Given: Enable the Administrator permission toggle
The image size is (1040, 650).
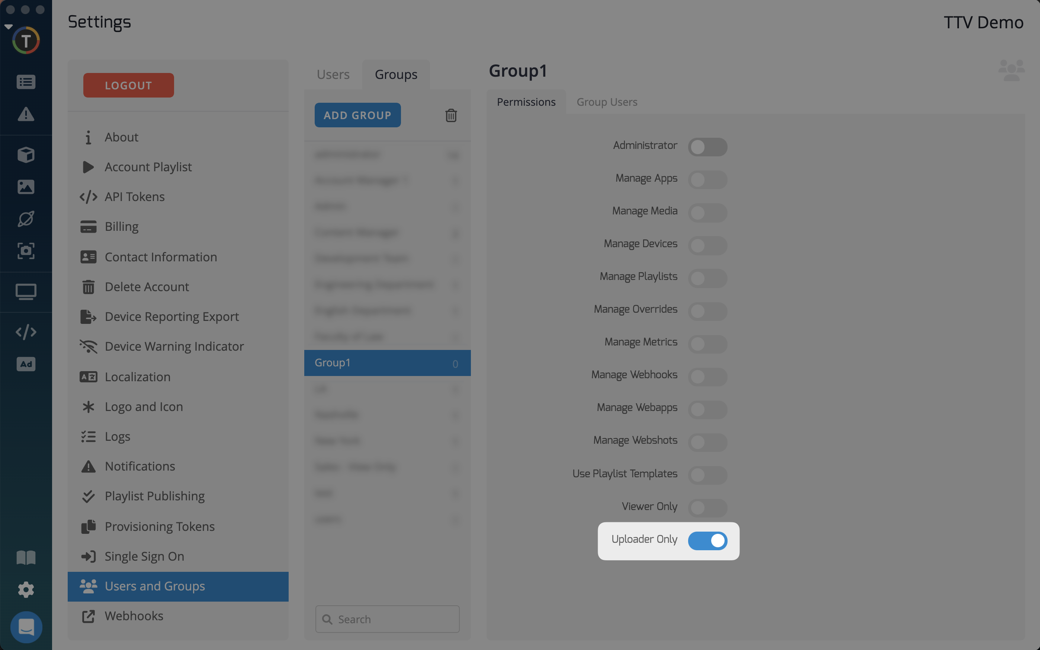Looking at the screenshot, I should [707, 147].
